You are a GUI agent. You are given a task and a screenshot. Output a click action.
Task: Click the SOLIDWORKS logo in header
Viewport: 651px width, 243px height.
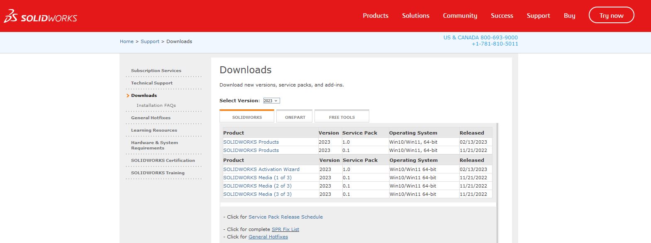pos(41,17)
